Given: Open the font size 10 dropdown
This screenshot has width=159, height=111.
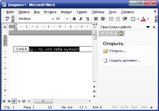Looking at the screenshot, I should pos(67,19).
